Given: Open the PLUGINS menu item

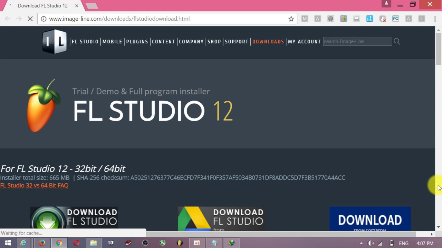Looking at the screenshot, I should point(137,41).
